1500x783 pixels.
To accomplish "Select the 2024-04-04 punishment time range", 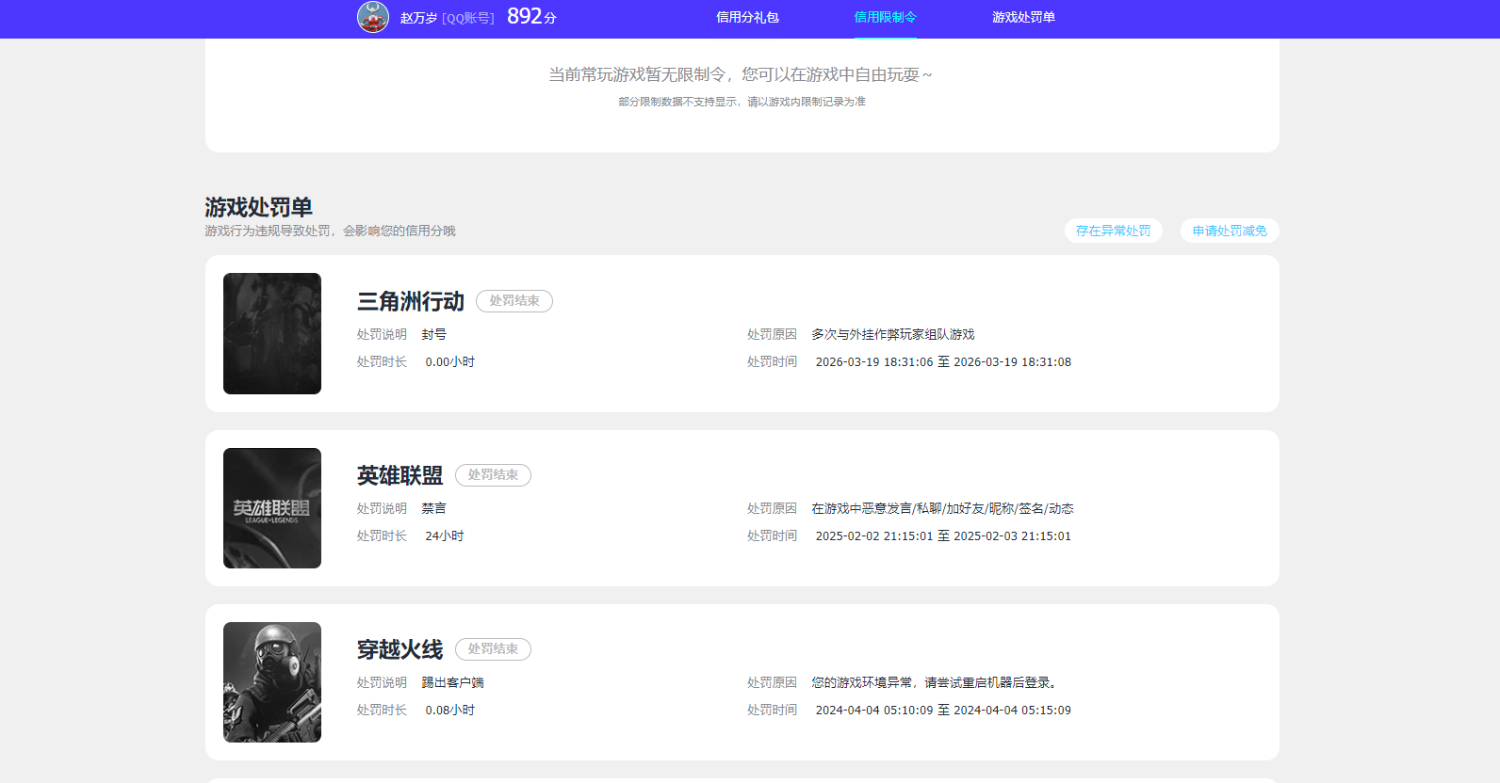I will click(943, 710).
